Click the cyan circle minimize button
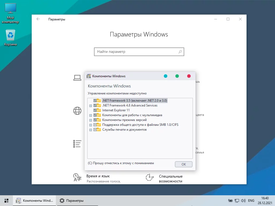The width and height of the screenshot is (275, 206). pyautogui.click(x=165, y=76)
